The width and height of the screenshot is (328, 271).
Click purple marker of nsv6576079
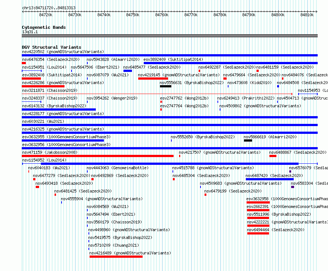[290, 171]
